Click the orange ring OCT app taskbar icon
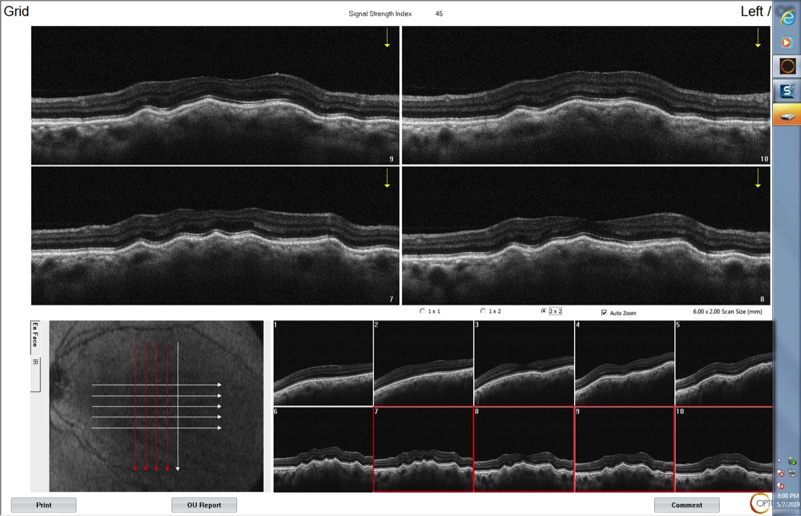 pos(787,66)
